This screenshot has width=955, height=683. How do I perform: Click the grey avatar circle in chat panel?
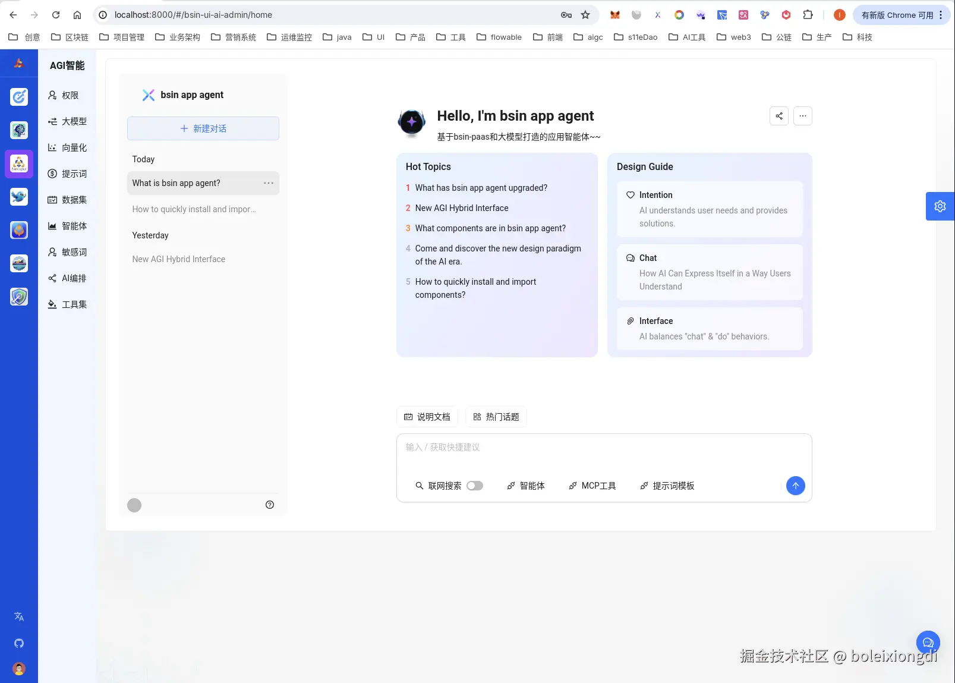[x=134, y=505]
